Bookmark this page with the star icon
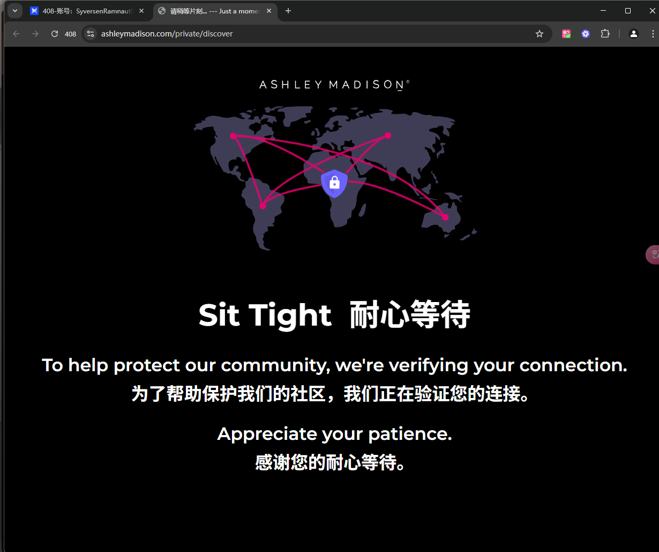 [540, 34]
